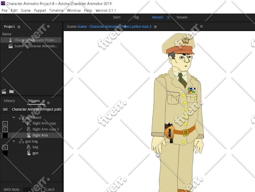Open the Project panel menu icon
Viewport: 255px width, 192px height.
19,27
